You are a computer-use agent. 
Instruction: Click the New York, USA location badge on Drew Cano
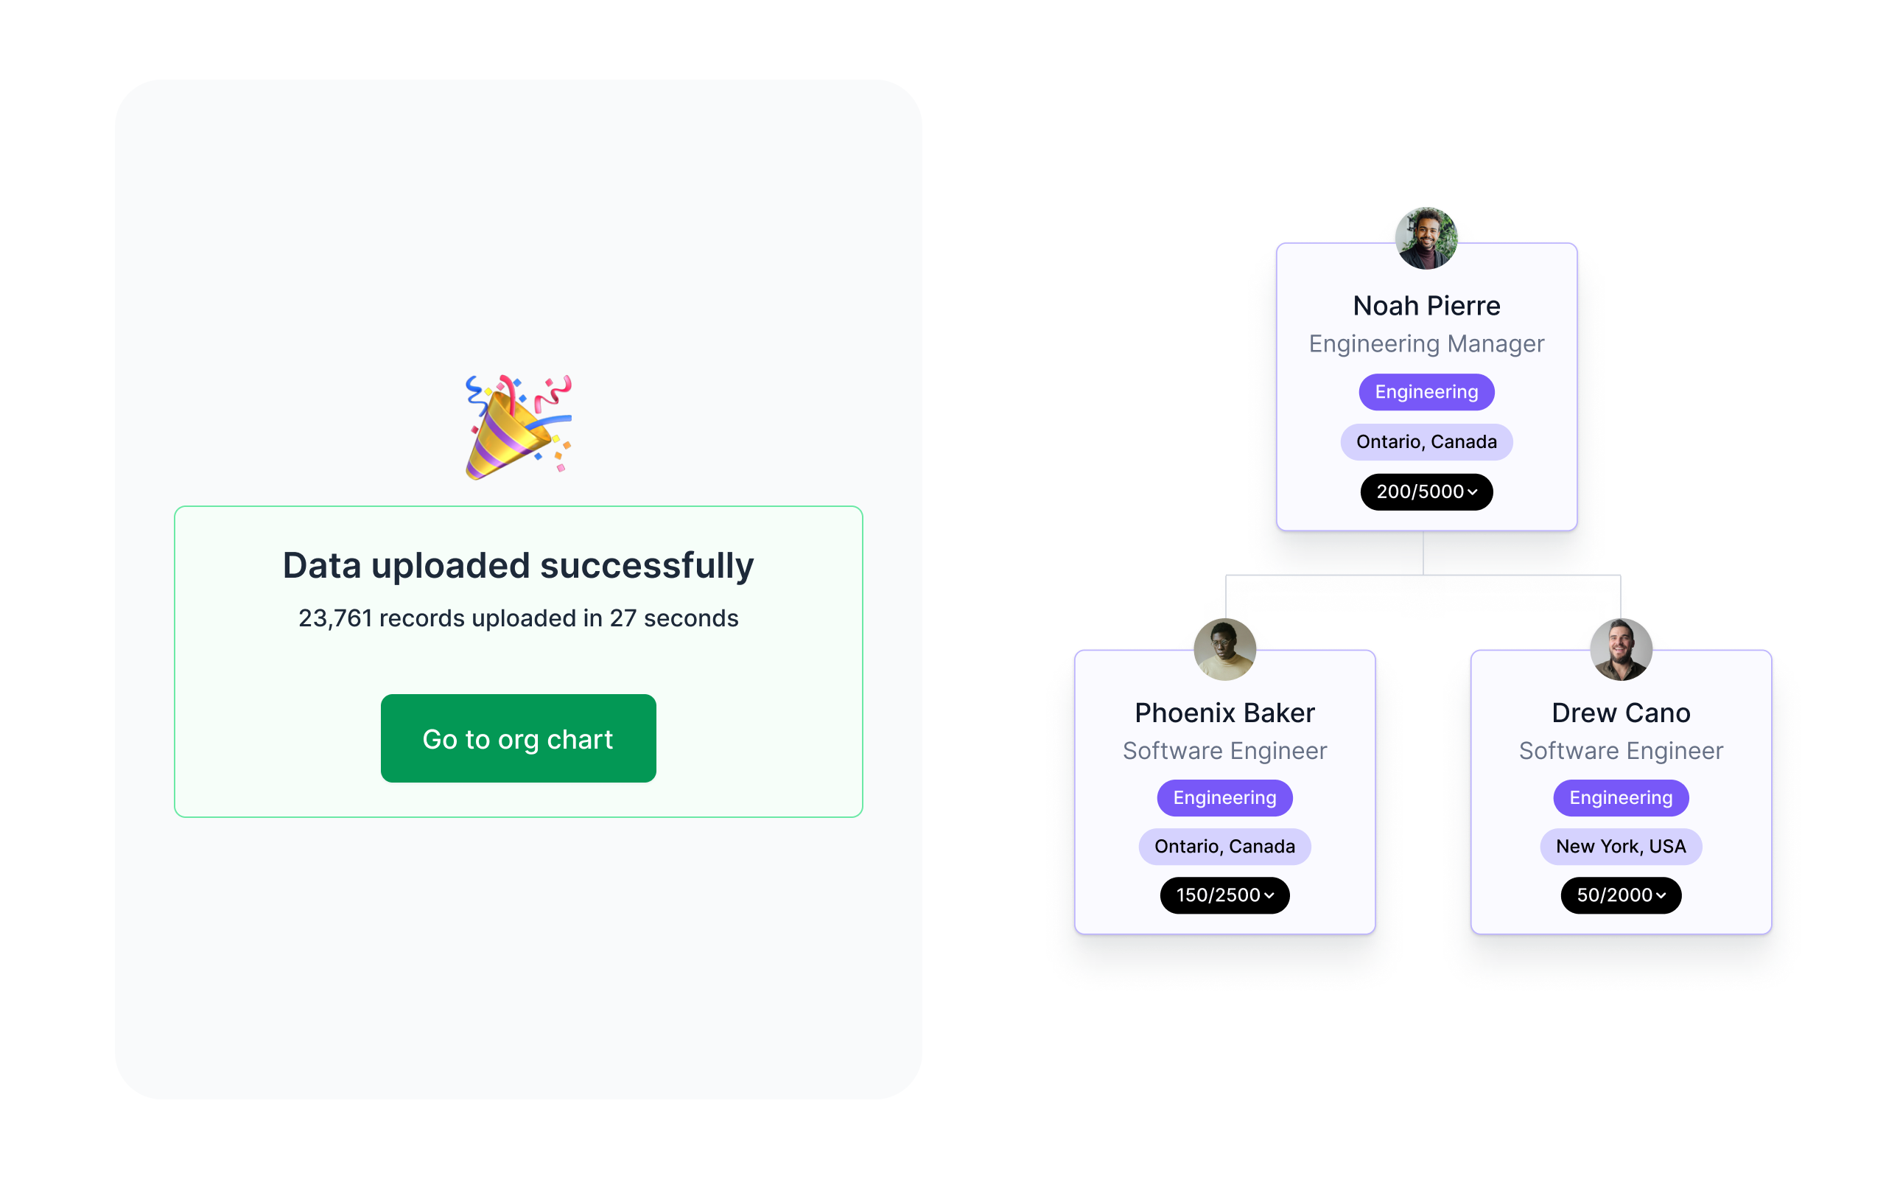pyautogui.click(x=1620, y=845)
